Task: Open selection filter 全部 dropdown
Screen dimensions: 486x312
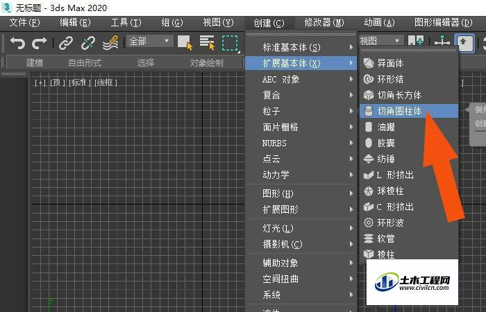Action: [x=149, y=41]
